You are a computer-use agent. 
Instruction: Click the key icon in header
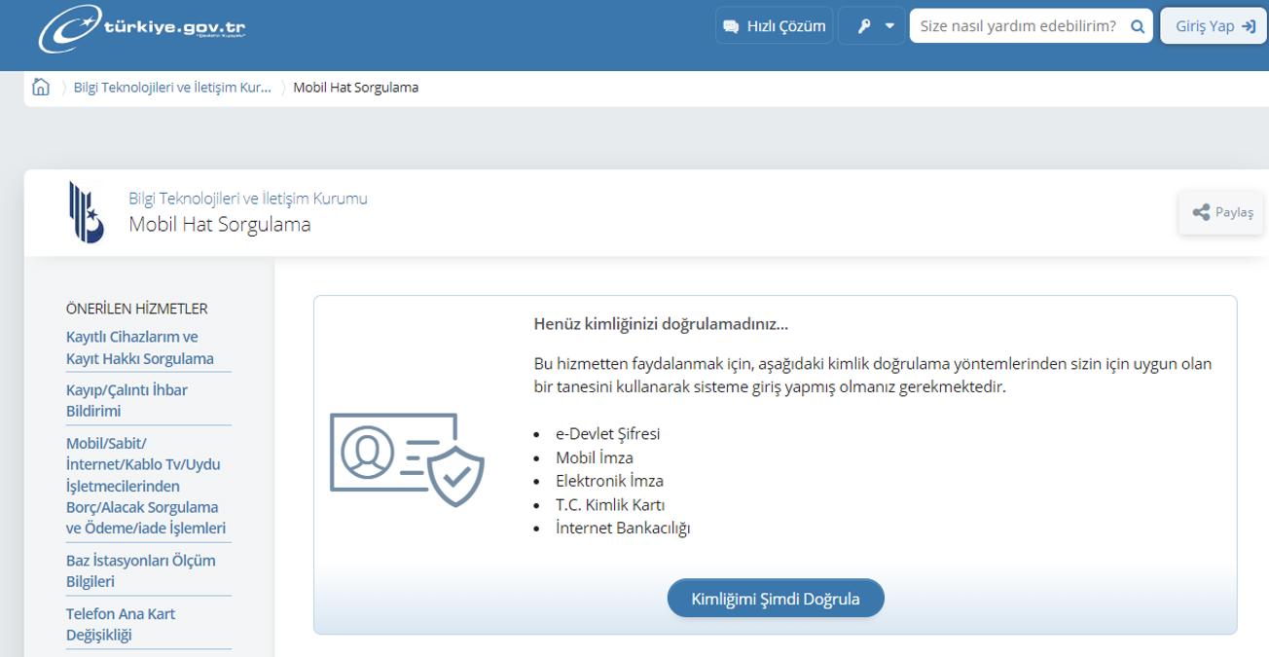(x=863, y=26)
